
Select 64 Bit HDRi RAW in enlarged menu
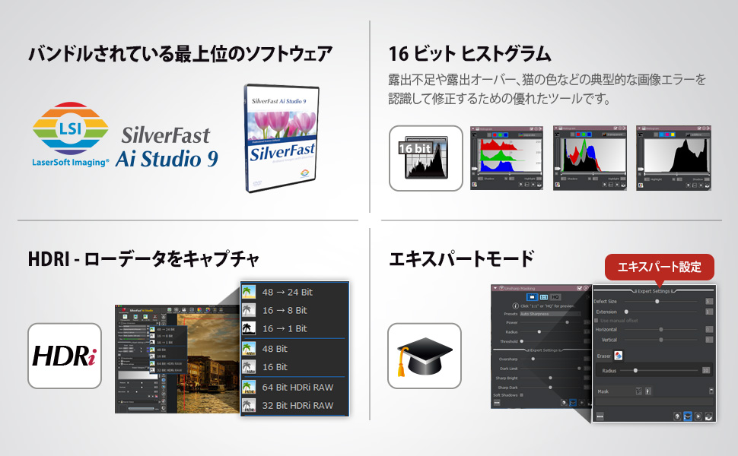[x=295, y=387]
